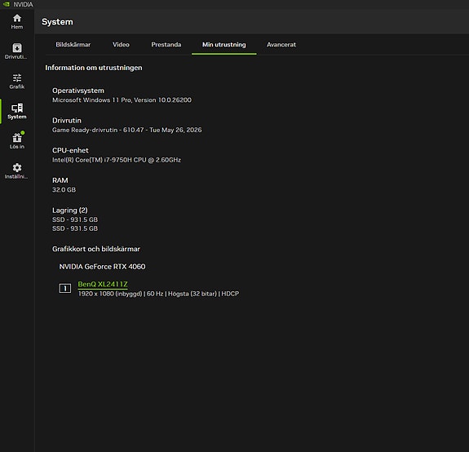
Task: Open the Hem home icon in sidebar
Action: tap(17, 18)
